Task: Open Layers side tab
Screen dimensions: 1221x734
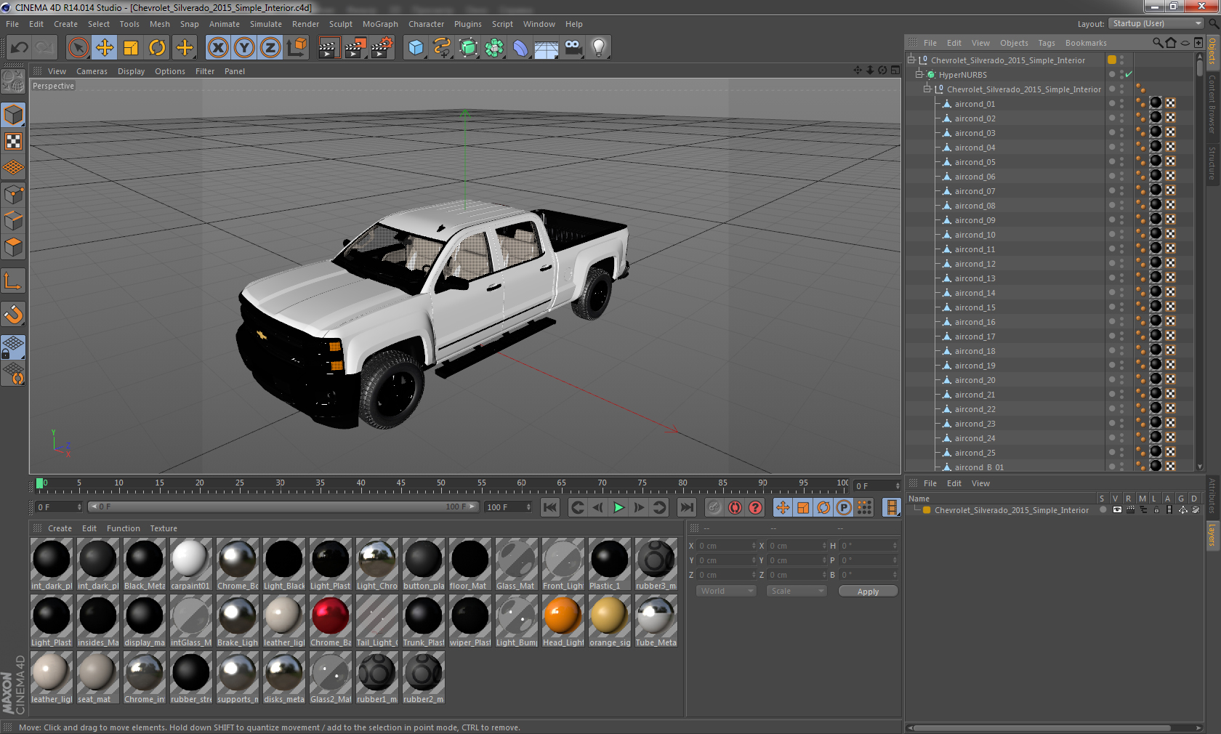Action: pos(1212,535)
